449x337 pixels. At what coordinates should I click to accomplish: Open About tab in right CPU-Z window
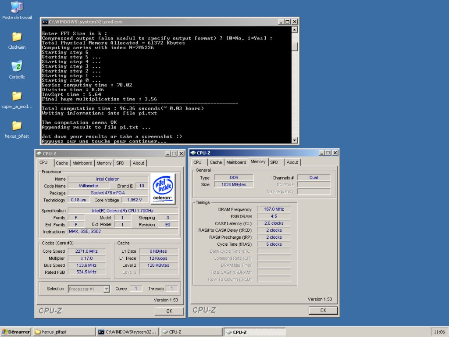tap(292, 162)
